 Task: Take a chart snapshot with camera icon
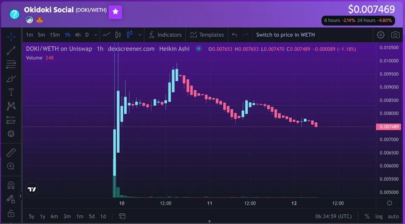[395, 35]
